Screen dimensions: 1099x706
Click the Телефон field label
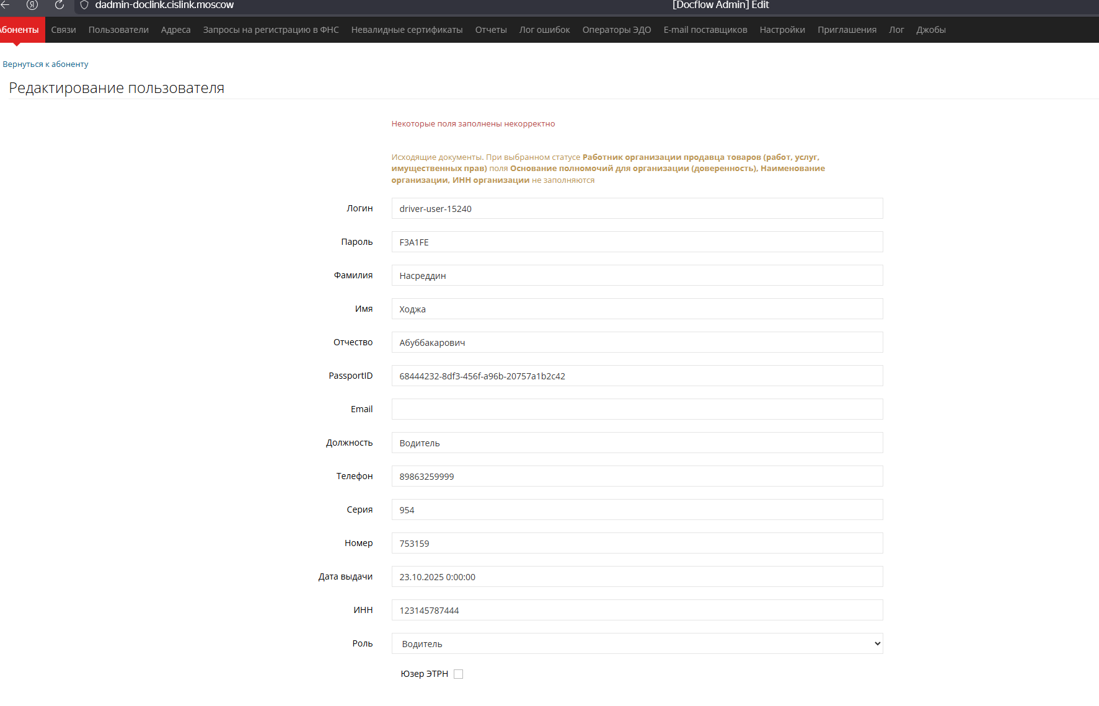[355, 476]
